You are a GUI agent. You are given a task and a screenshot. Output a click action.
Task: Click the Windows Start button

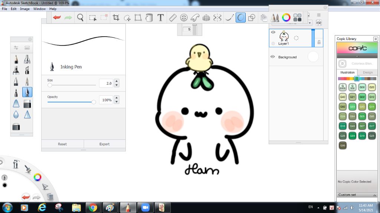click(7, 207)
